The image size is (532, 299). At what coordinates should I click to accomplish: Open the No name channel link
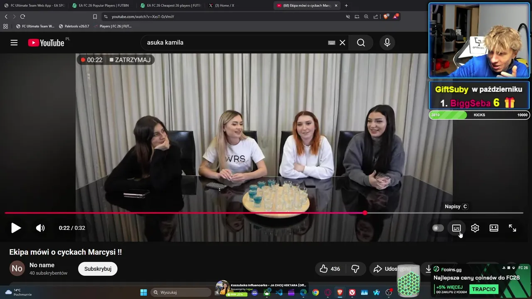tap(42, 265)
